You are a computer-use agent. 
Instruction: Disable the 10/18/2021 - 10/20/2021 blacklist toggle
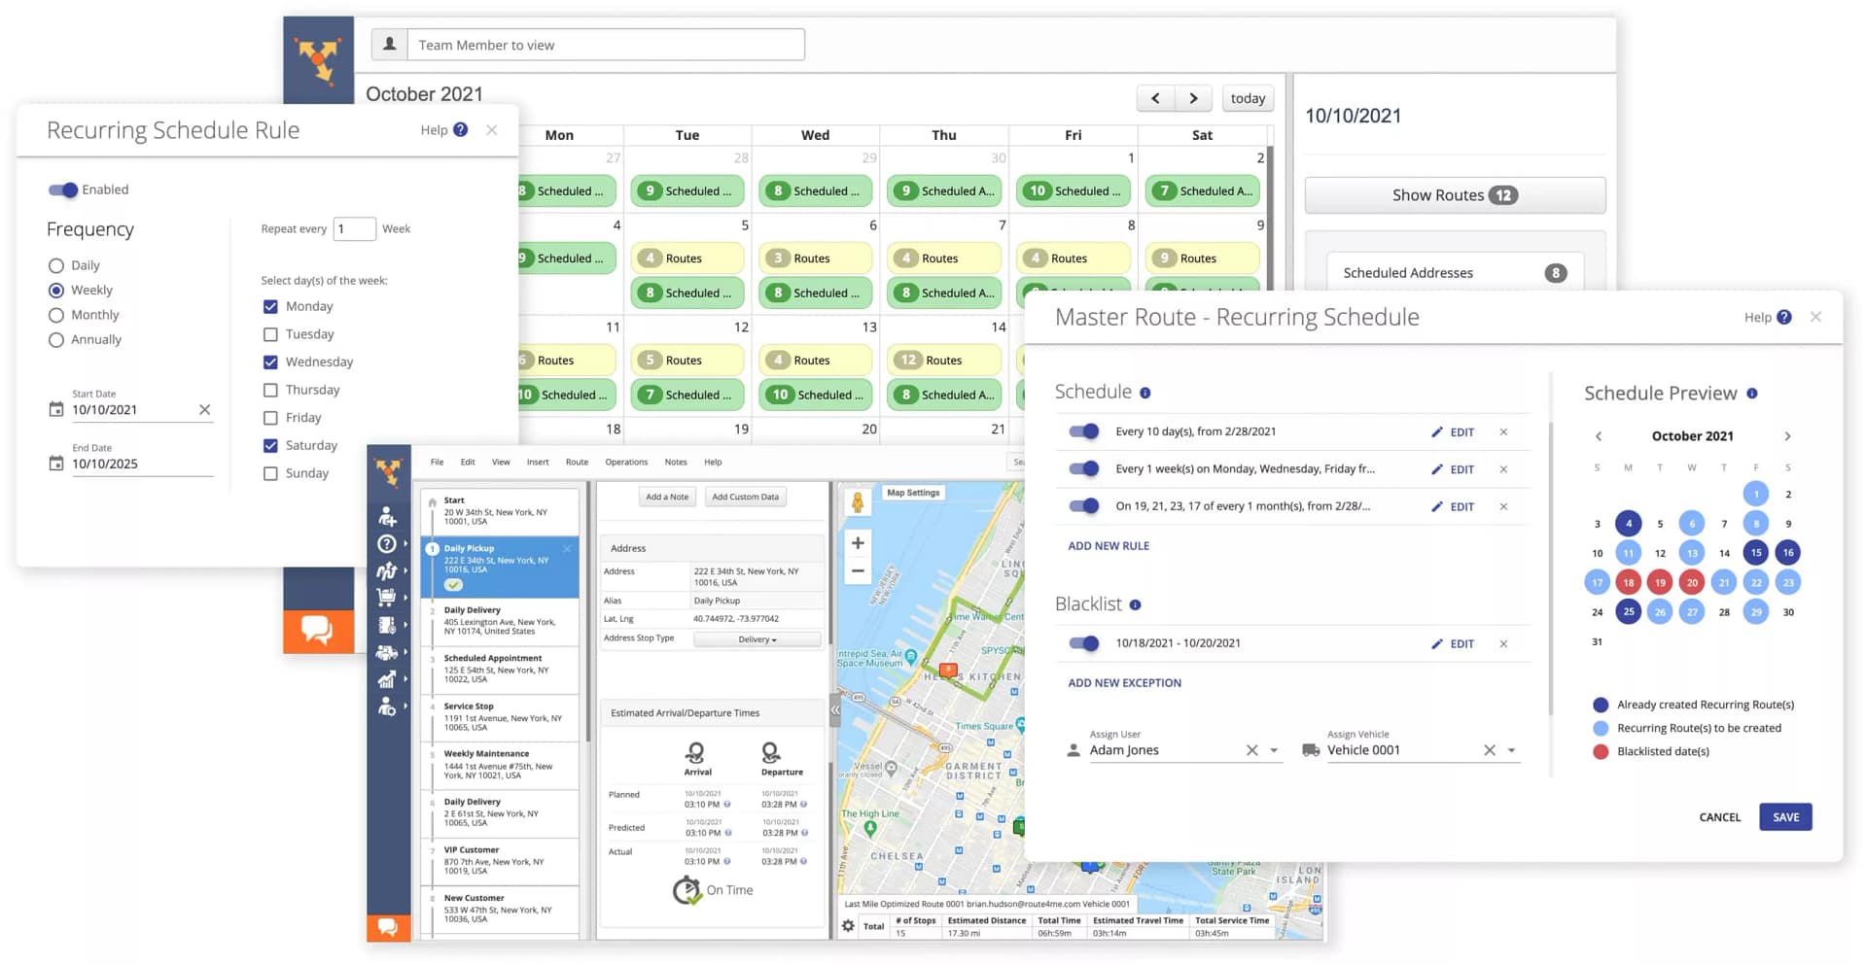[x=1082, y=642]
